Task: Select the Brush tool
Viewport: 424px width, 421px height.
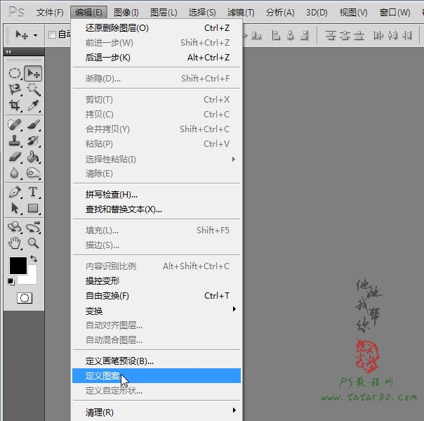Action: click(33, 125)
